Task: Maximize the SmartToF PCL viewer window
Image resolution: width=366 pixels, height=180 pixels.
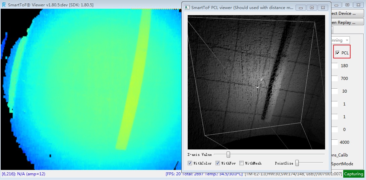Action: tap(312, 8)
